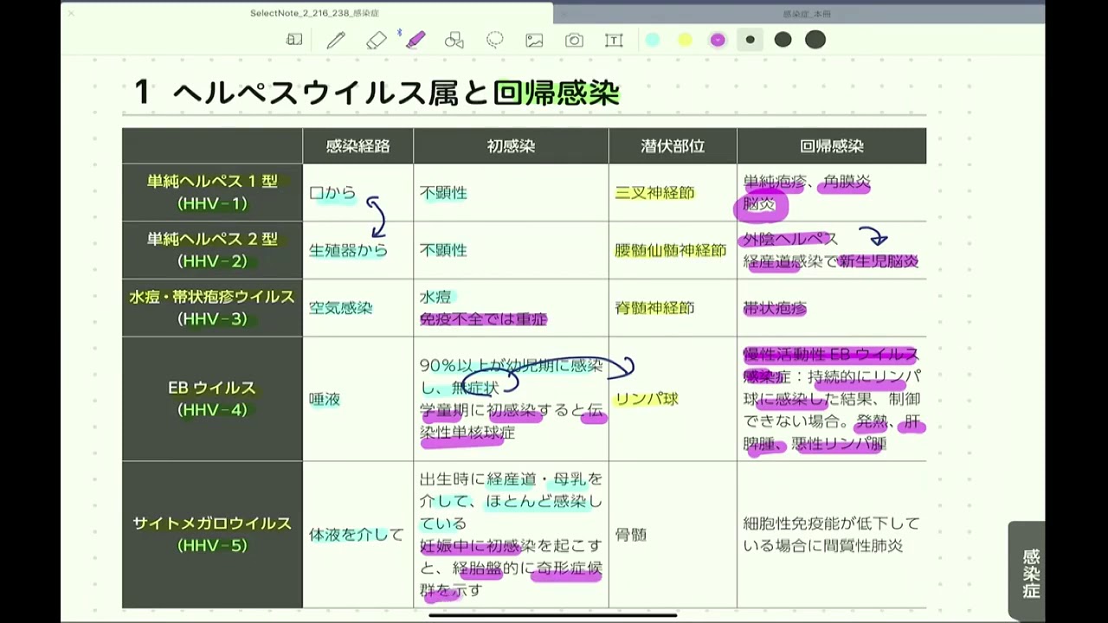Image resolution: width=1108 pixels, height=623 pixels.
Task: Switch to the 感染症_本冊 tab
Action: 806,14
